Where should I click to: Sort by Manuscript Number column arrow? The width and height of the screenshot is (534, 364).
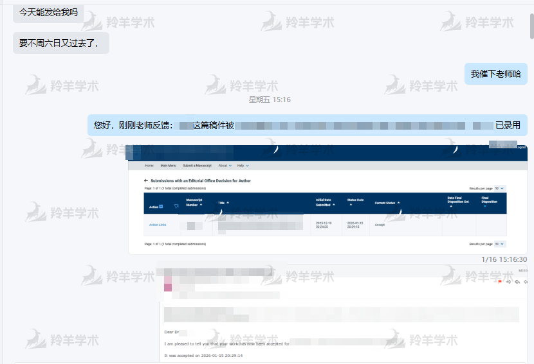tap(201, 205)
